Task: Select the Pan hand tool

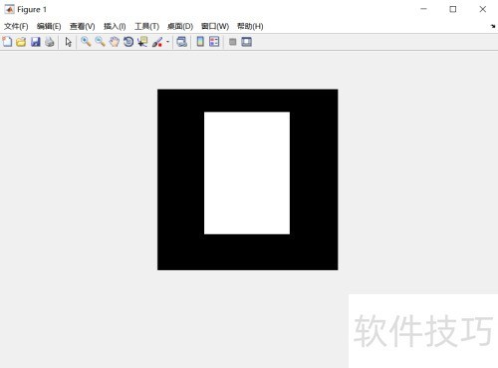Action: tap(115, 42)
